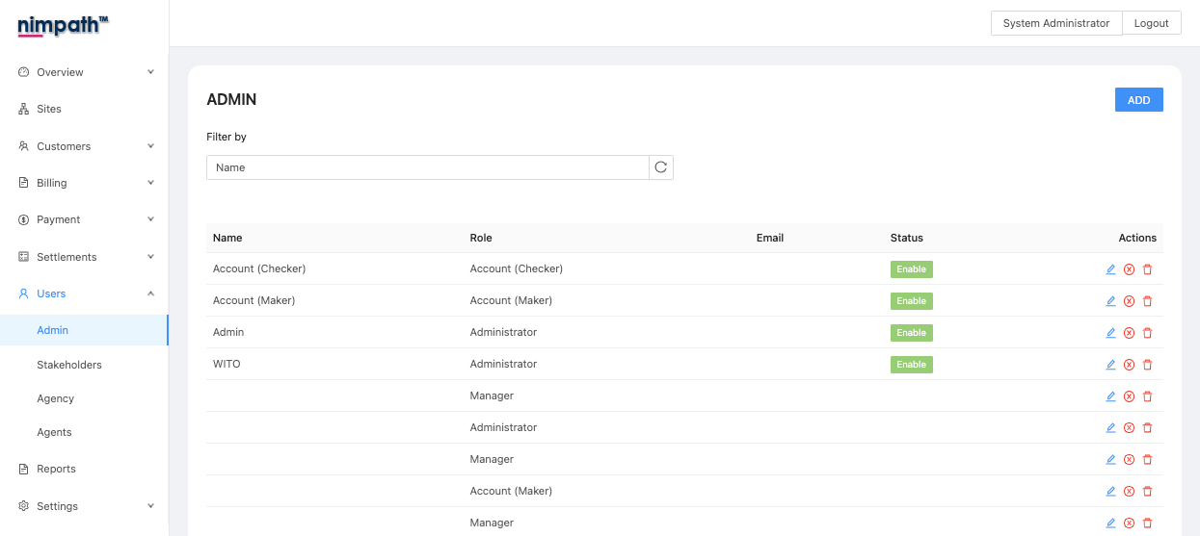Delete the Account (Checker) row via trash icon

pyautogui.click(x=1147, y=269)
